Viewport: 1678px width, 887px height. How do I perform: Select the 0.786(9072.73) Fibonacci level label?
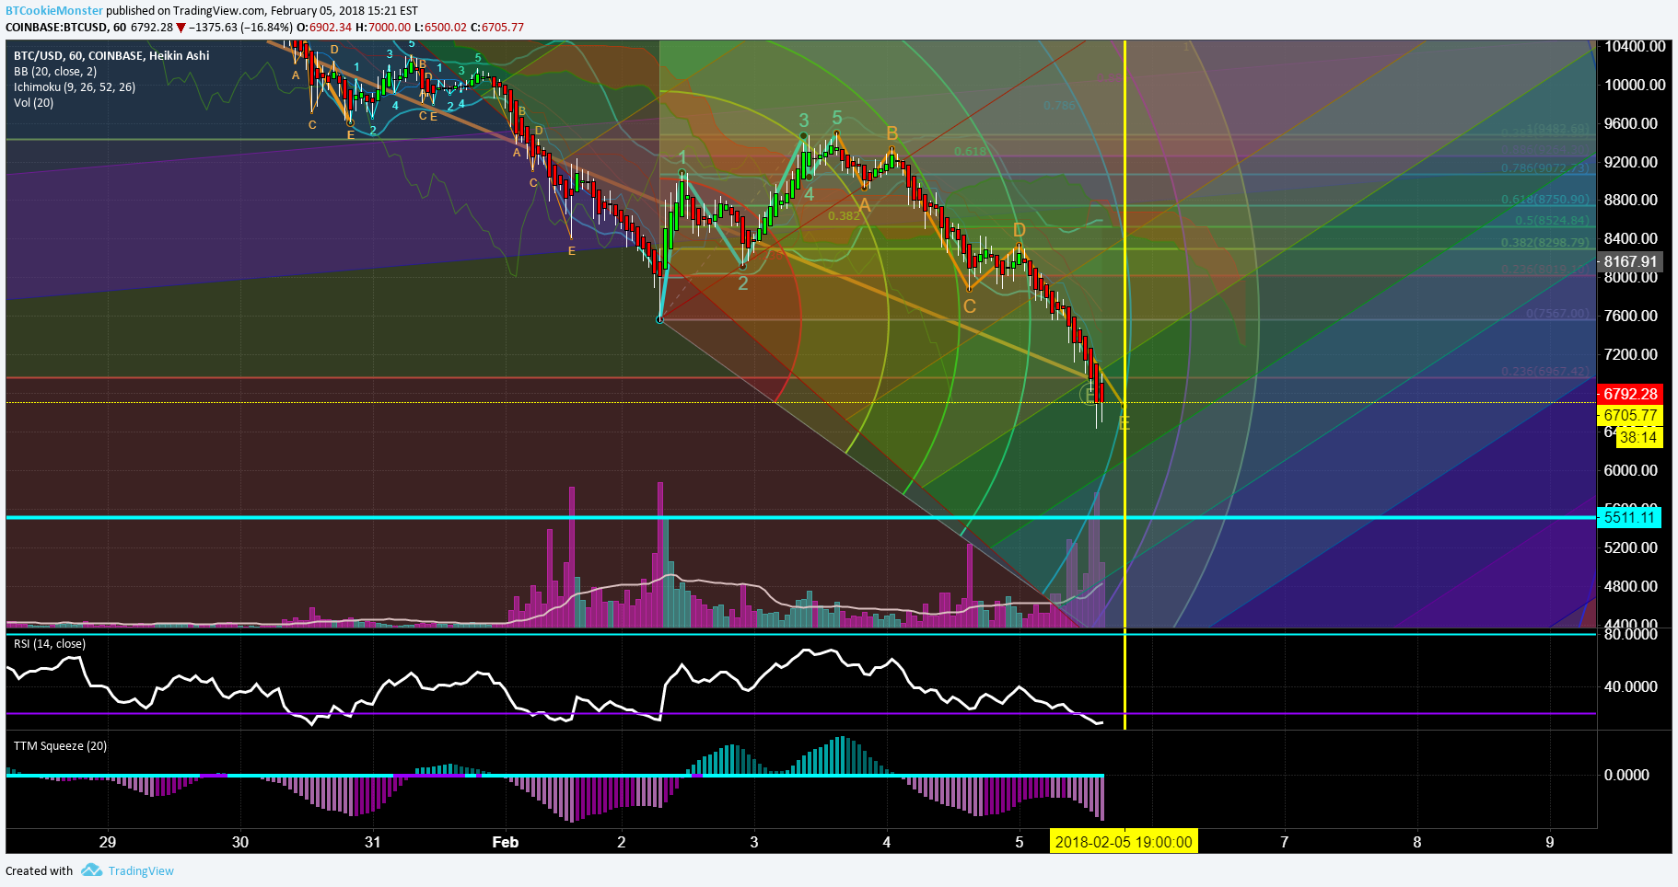(1545, 167)
